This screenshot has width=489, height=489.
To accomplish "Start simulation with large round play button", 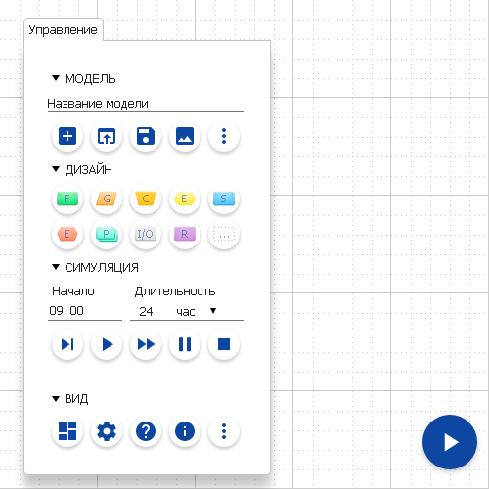I will [x=450, y=442].
